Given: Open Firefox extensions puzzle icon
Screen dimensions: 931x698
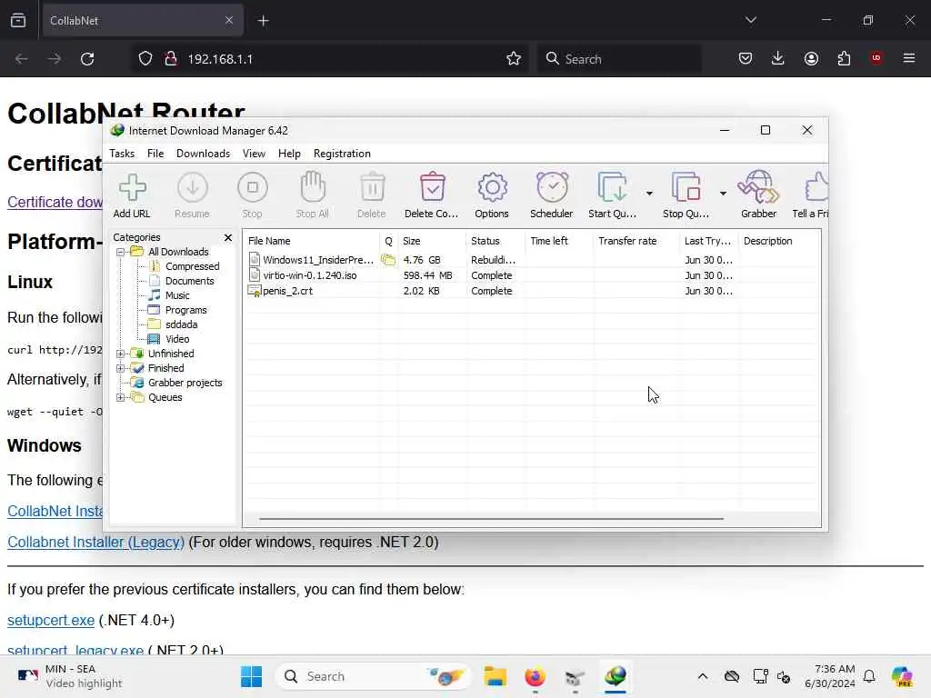Looking at the screenshot, I should [844, 58].
